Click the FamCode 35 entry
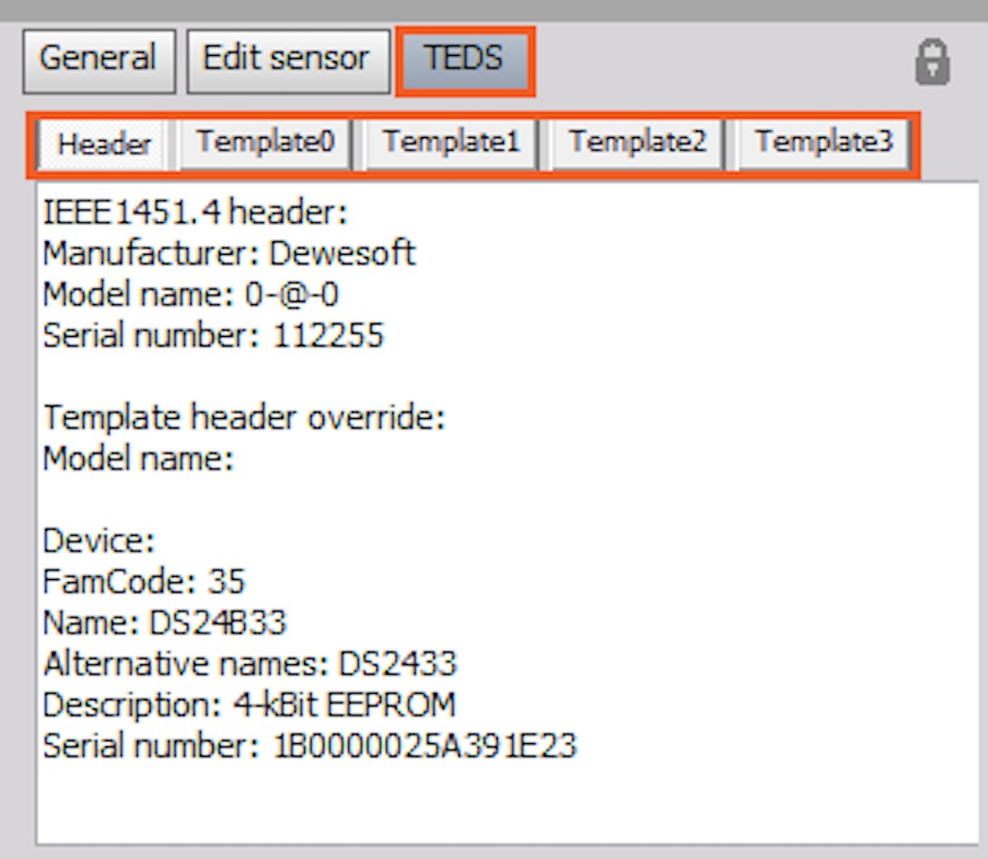 coord(143,582)
